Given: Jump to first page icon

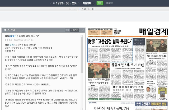Looking at the screenshot, I should pyautogui.click(x=71, y=9).
